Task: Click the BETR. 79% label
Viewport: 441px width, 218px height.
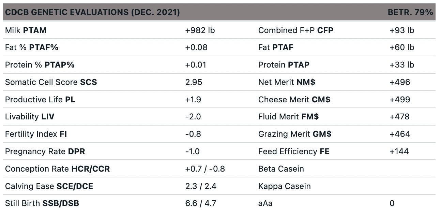Action: point(410,12)
